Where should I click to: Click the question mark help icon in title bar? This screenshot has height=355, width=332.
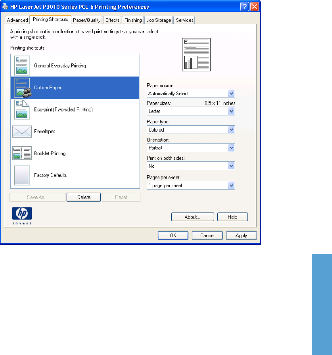[245, 7]
